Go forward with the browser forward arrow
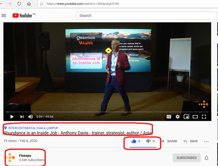Screen dimensions: 218x166 (10, 4)
